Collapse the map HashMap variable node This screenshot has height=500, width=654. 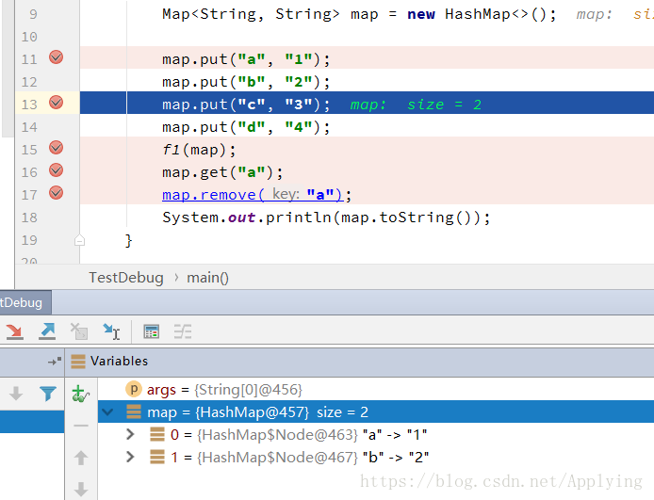pos(108,412)
